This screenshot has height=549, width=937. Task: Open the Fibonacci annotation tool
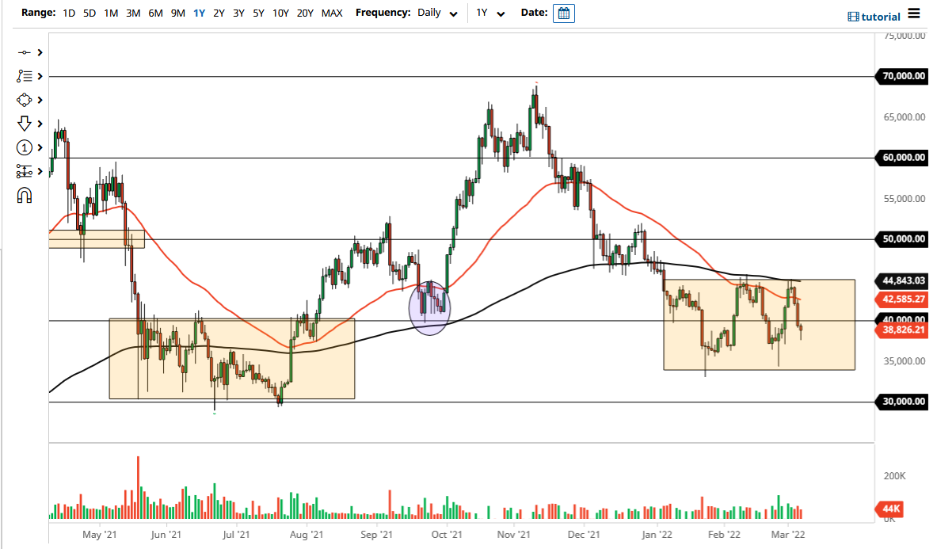(24, 76)
